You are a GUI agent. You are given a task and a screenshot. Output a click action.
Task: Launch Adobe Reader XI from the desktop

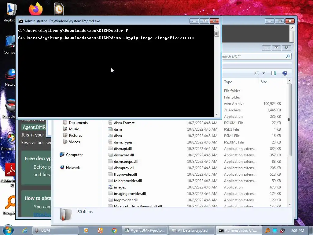click(x=10, y=170)
